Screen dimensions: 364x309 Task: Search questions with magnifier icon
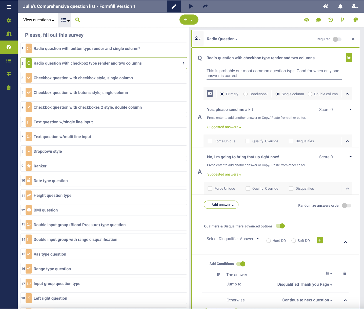78,20
